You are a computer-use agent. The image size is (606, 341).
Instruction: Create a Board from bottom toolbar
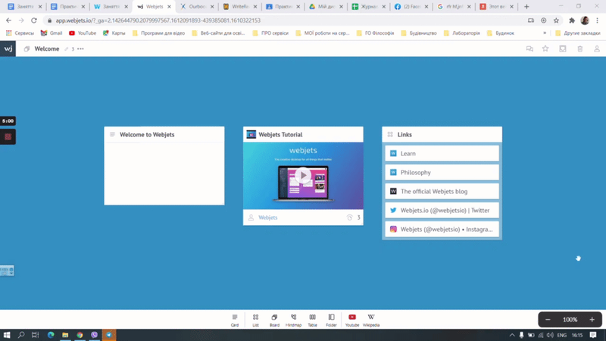click(x=274, y=318)
